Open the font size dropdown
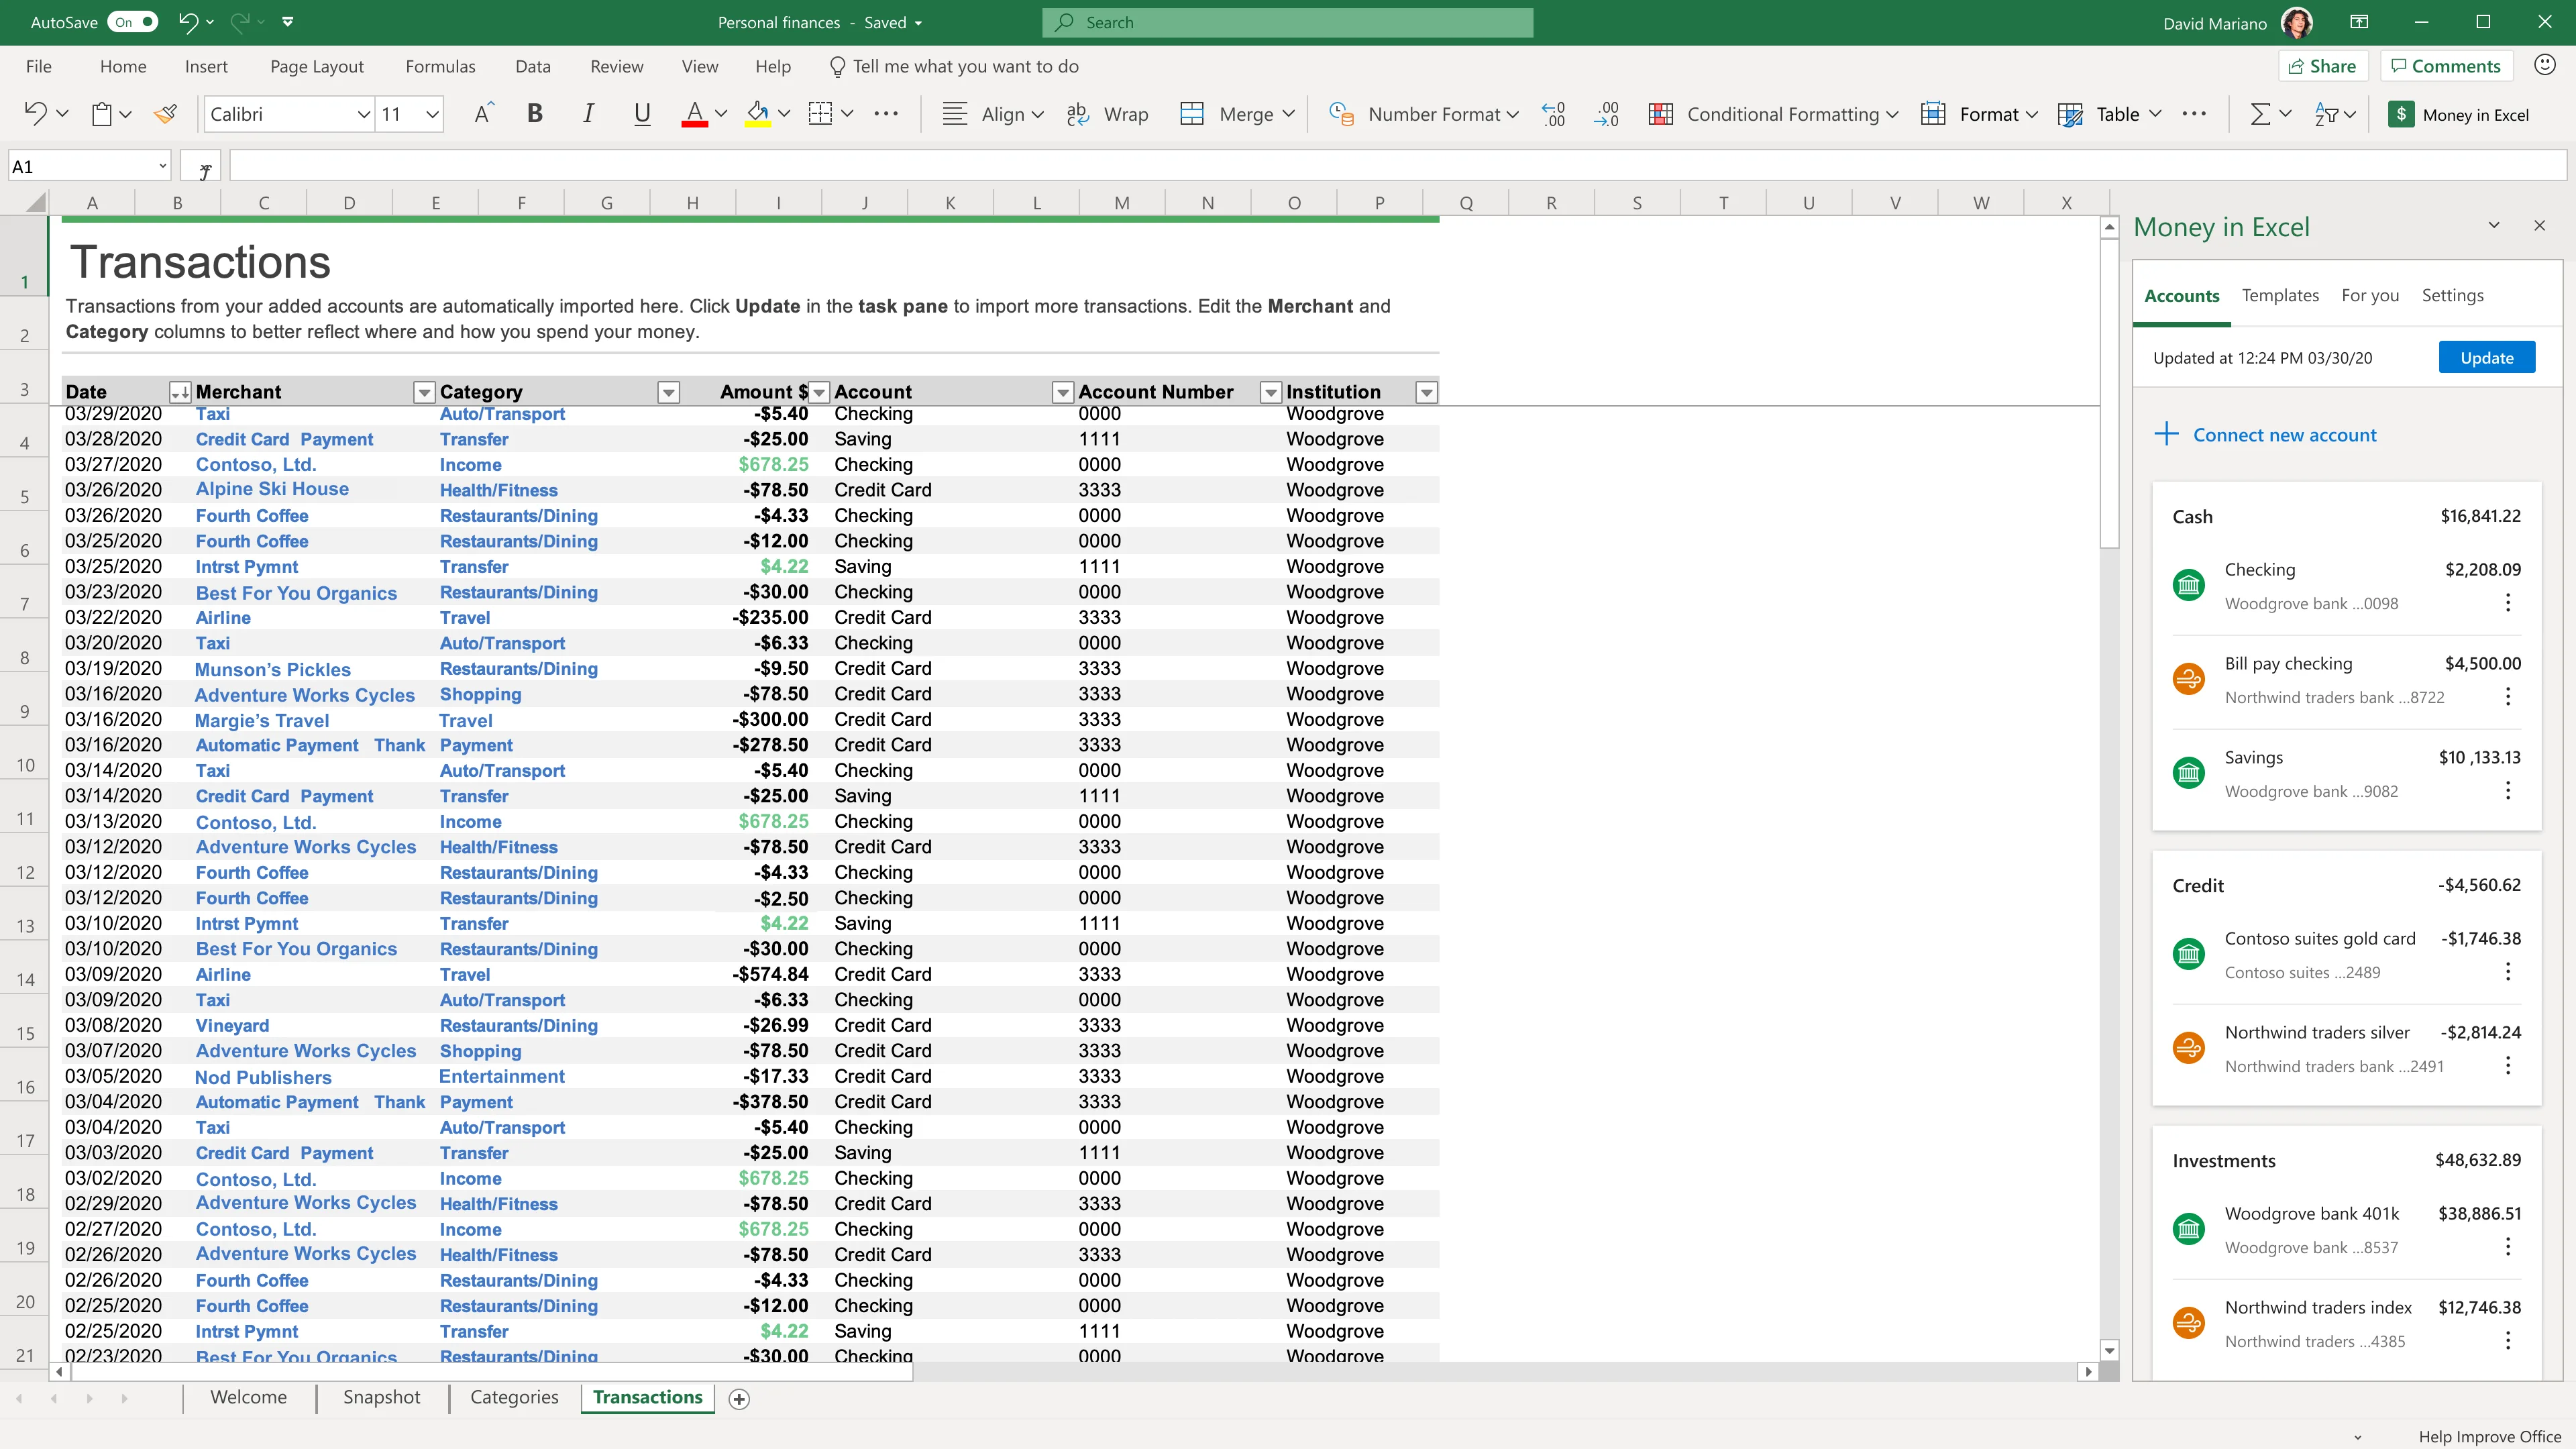The width and height of the screenshot is (2576, 1449). click(x=432, y=114)
